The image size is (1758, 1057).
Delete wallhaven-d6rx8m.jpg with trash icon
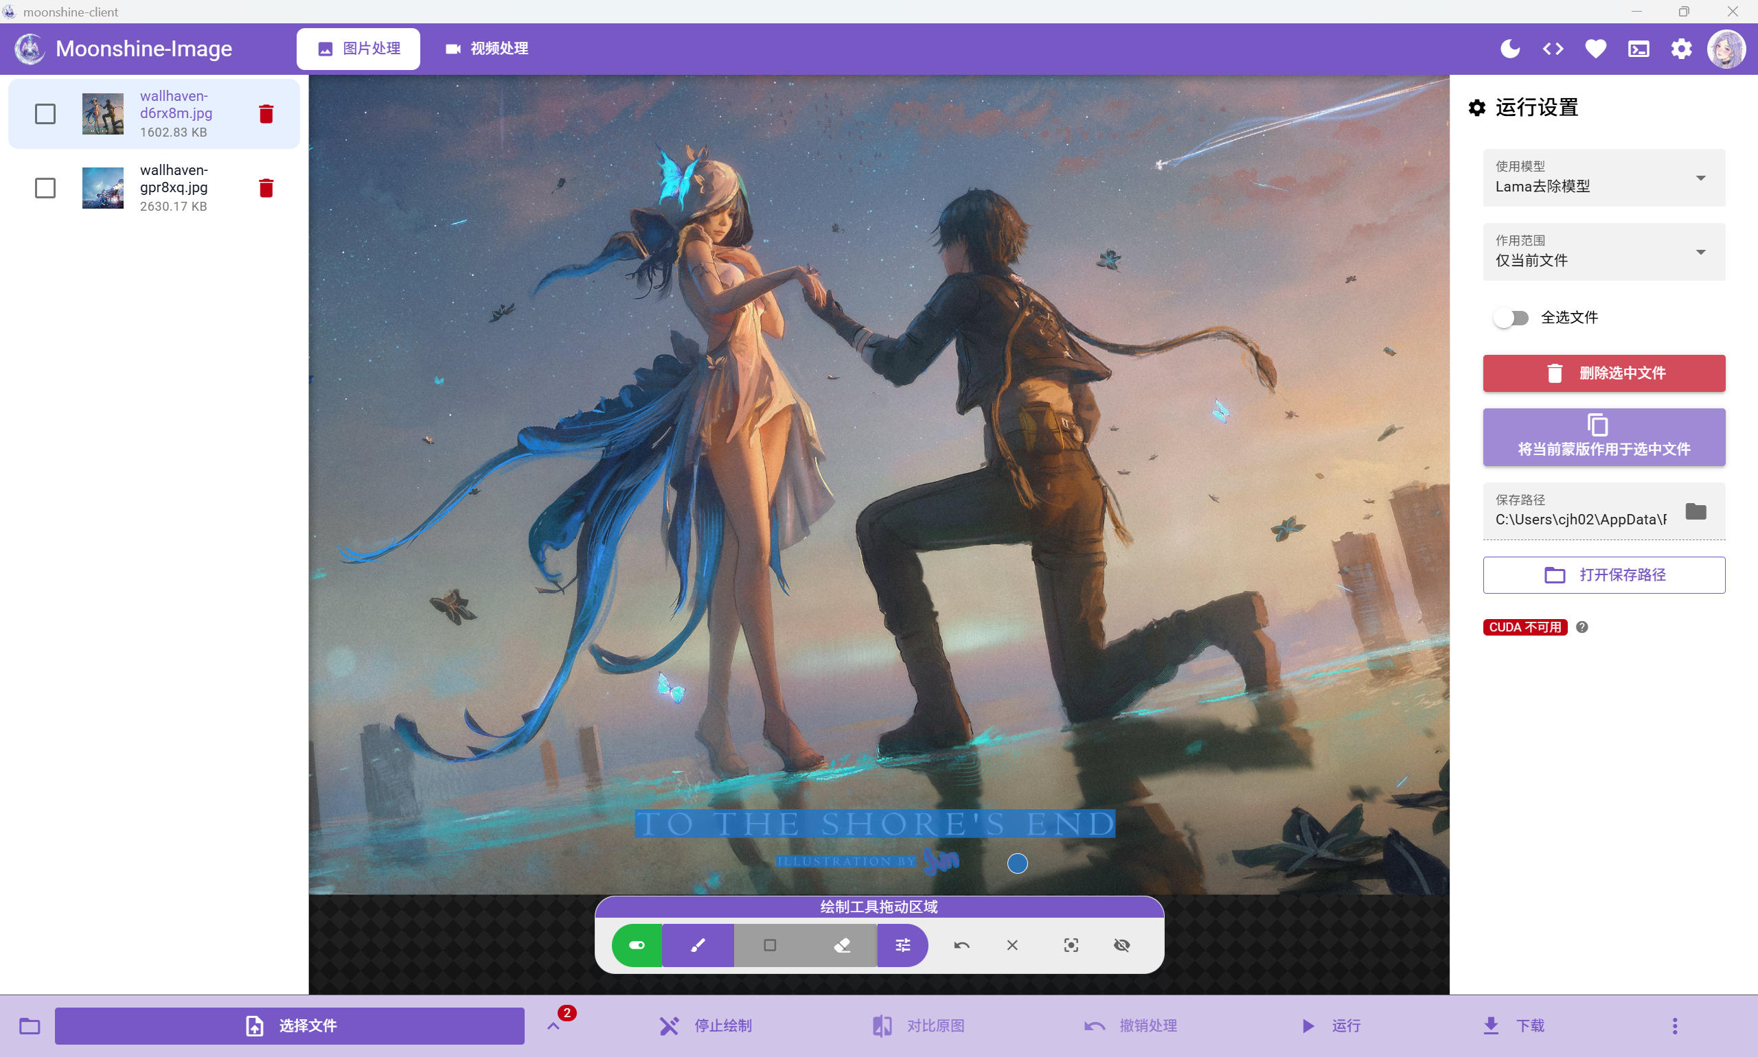(266, 114)
